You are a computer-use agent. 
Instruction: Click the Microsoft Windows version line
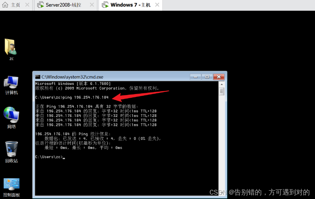[73, 84]
